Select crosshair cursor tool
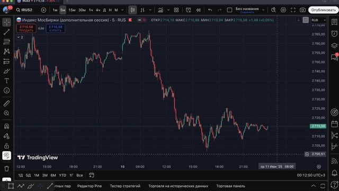This screenshot has height=191, width=339. coord(7,22)
